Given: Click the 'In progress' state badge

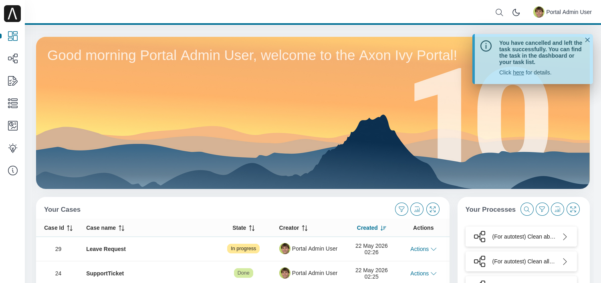Looking at the screenshot, I should point(243,249).
